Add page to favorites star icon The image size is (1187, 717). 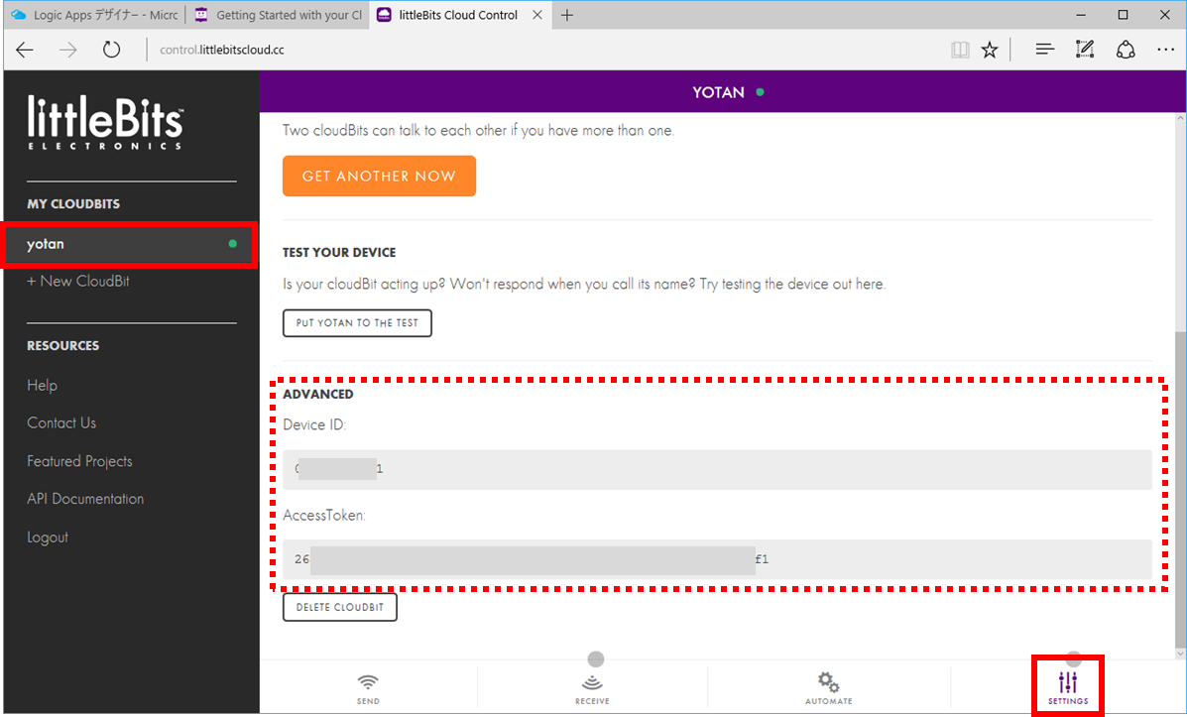[x=990, y=50]
